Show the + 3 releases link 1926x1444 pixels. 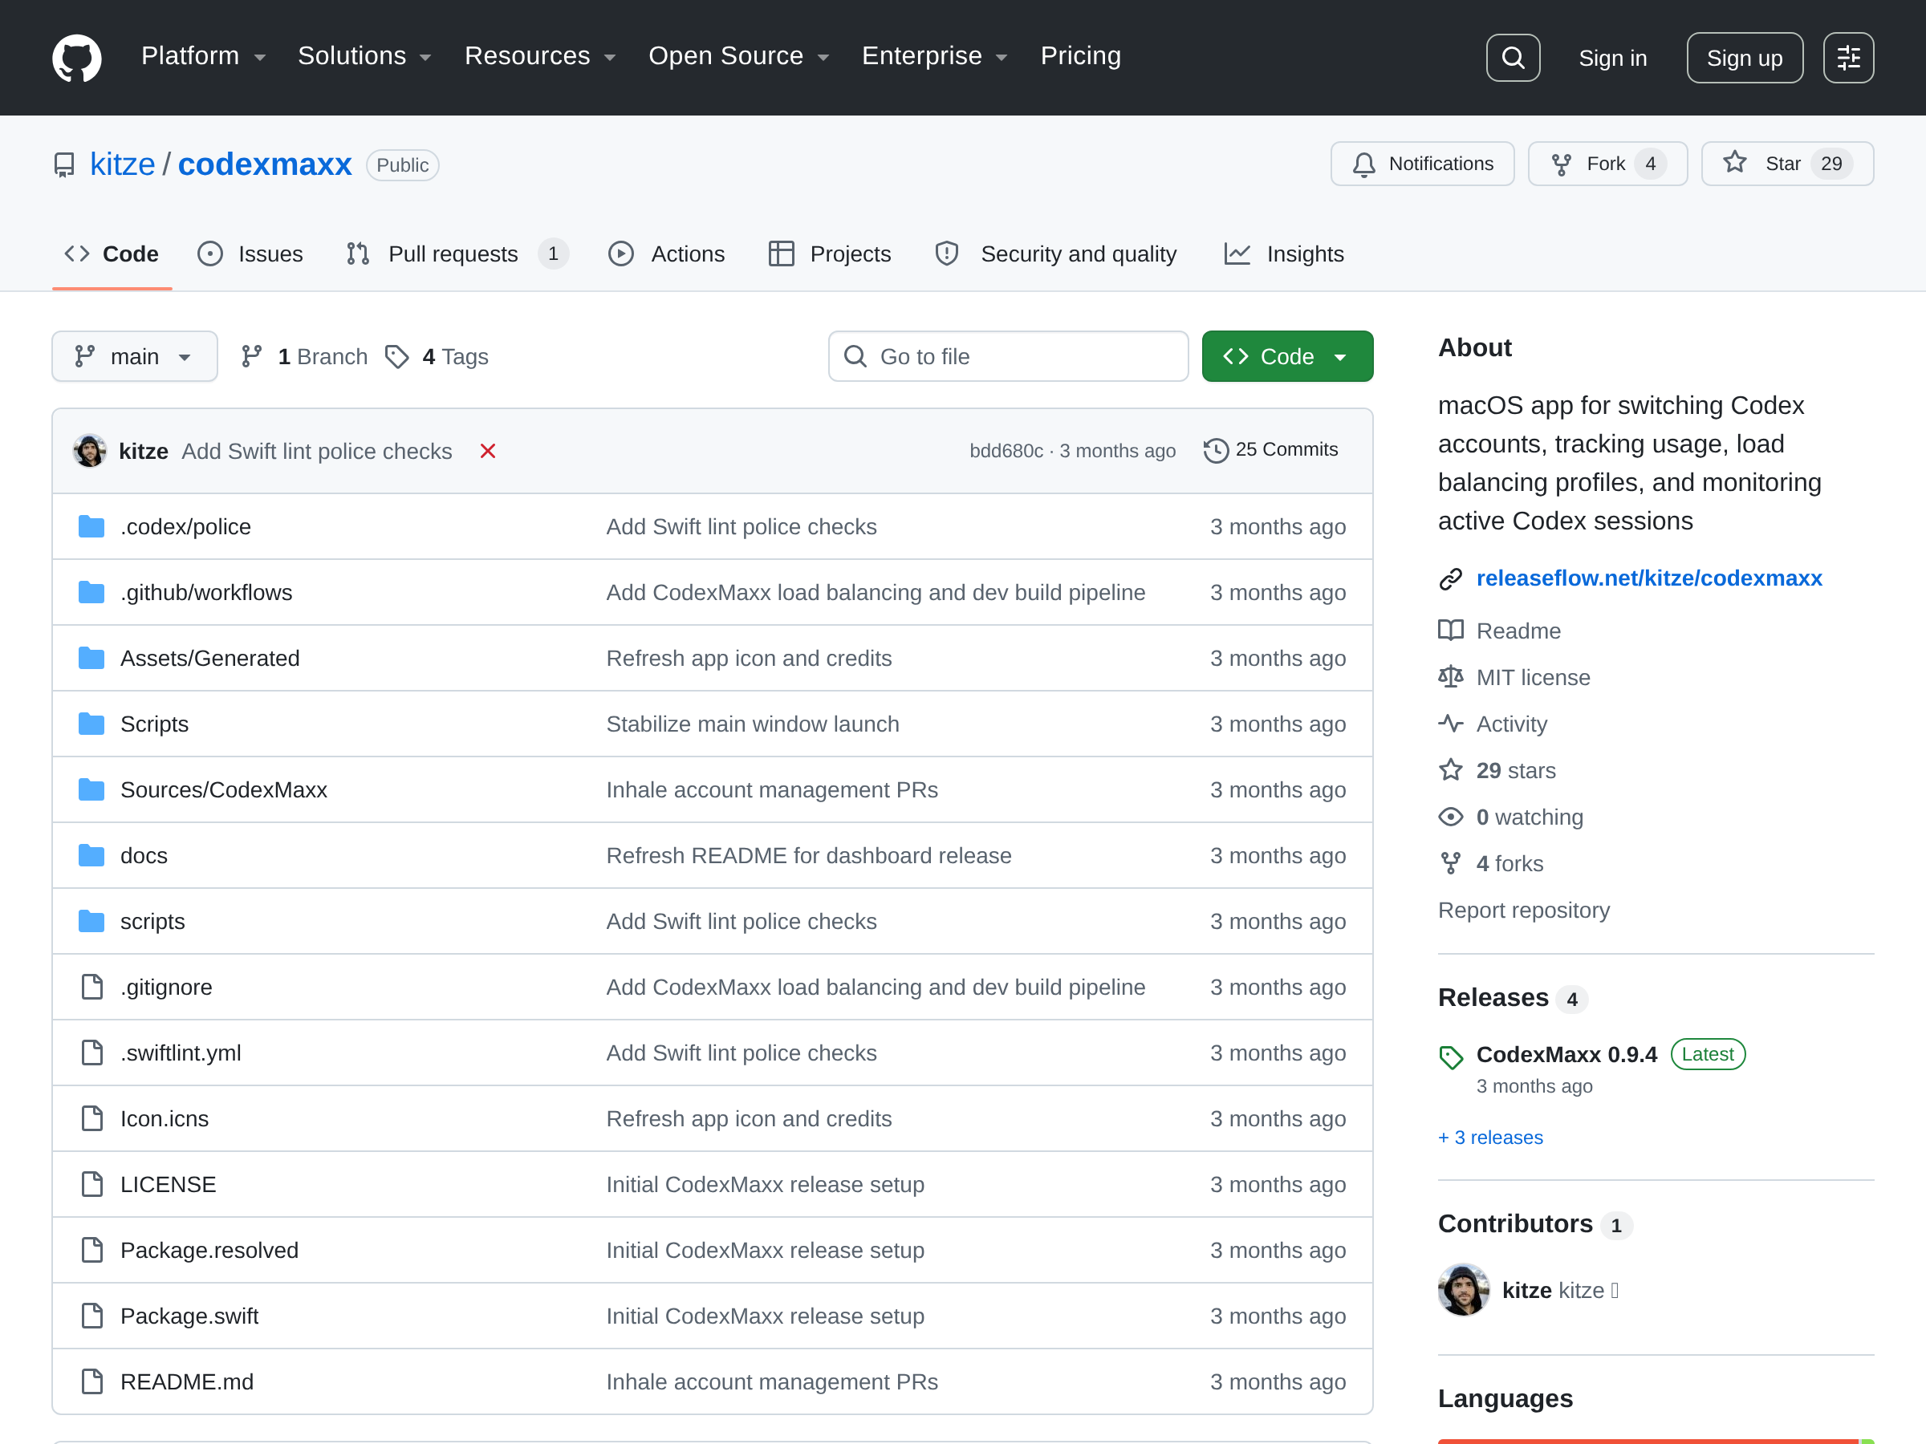pyautogui.click(x=1489, y=1138)
